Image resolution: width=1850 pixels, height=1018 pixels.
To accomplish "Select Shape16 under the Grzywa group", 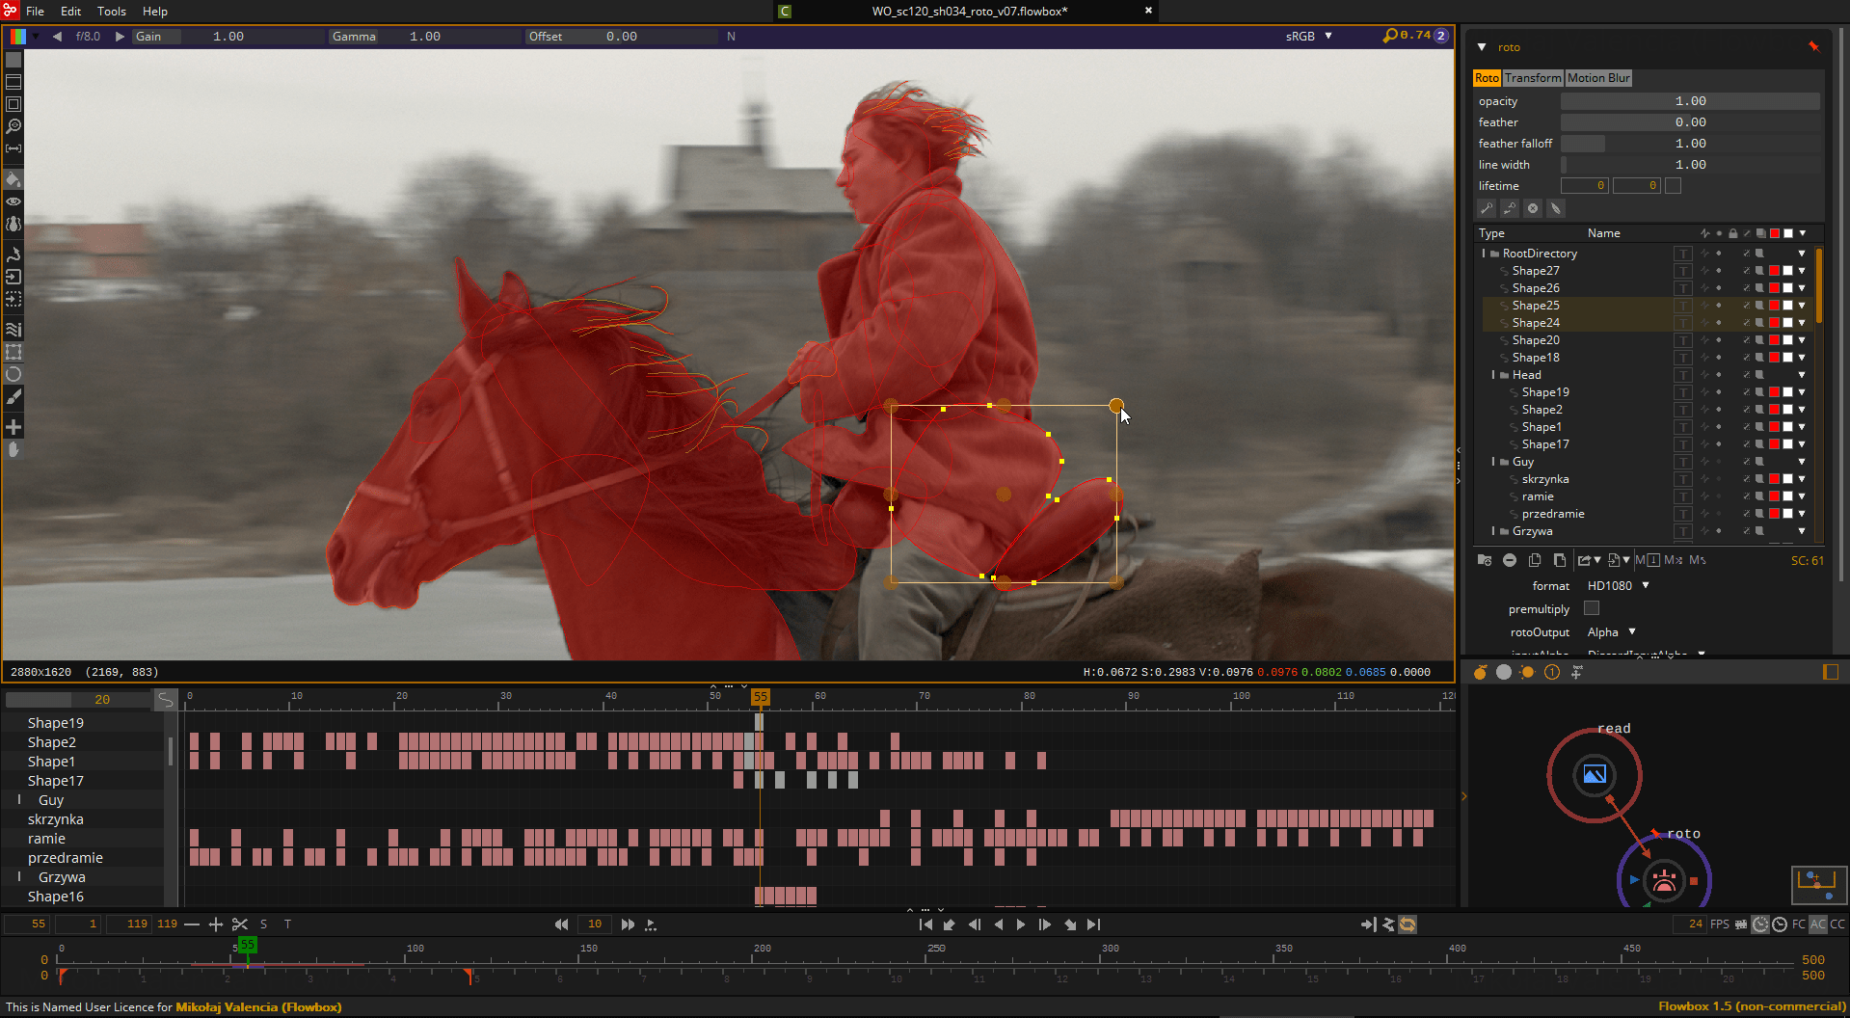I will click(x=56, y=897).
